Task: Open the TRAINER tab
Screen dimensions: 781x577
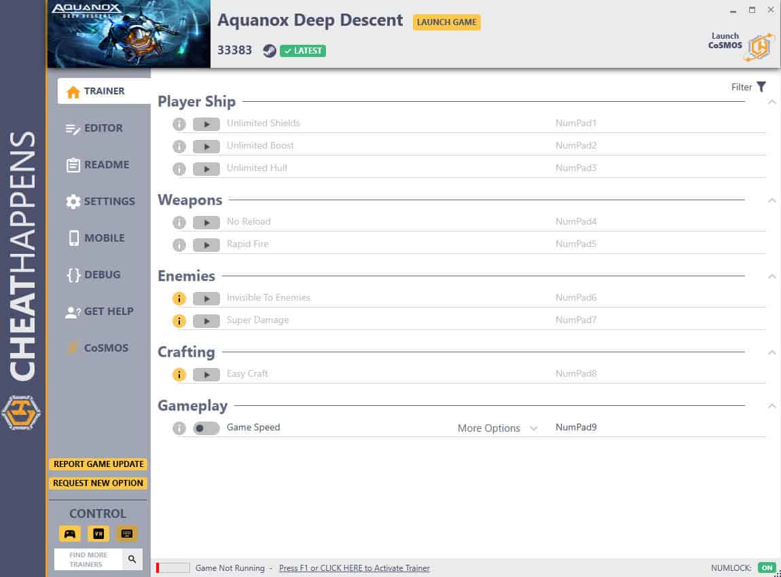Action: [104, 91]
